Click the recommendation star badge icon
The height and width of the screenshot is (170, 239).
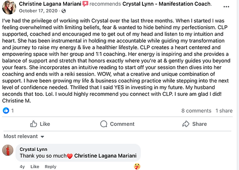pyautogui.click(x=85, y=4)
